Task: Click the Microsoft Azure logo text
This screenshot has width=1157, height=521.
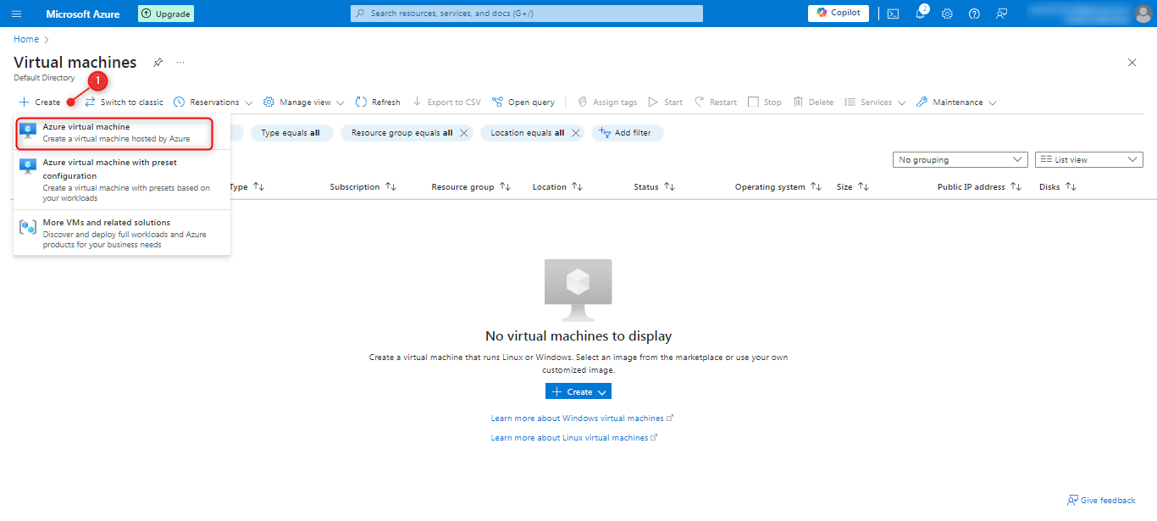Action: coord(83,14)
